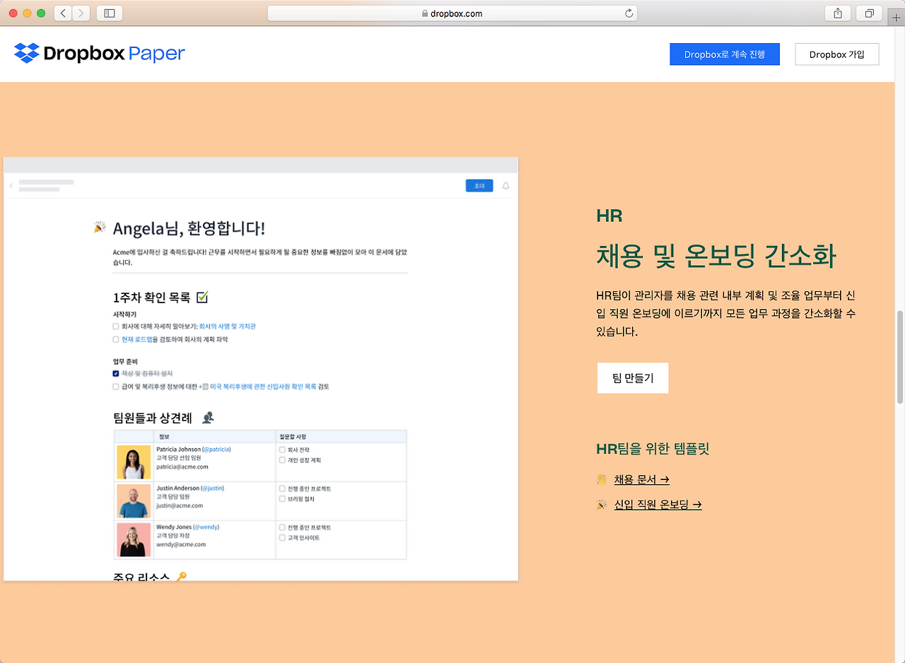Open the 신입 직원 온보딩 template link
This screenshot has height=663, width=905.
coord(658,505)
